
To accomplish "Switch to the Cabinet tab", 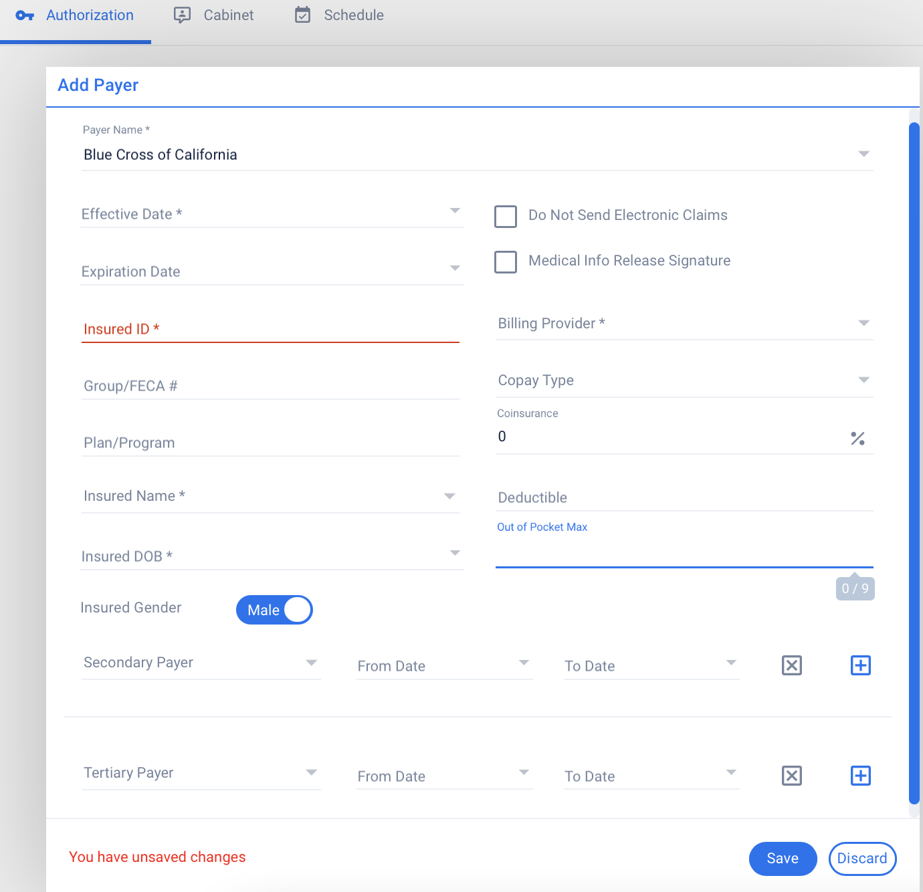I will tap(214, 15).
